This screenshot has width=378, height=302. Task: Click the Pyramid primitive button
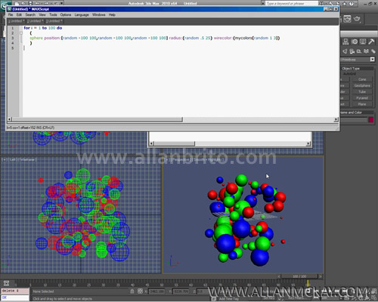(x=362, y=98)
